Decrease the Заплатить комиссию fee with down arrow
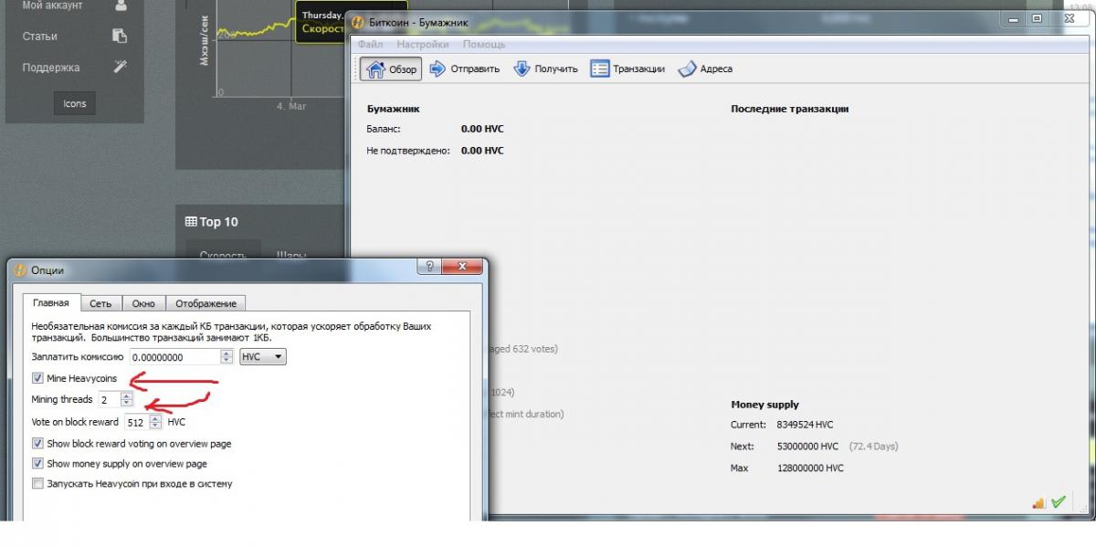The width and height of the screenshot is (1096, 548). (227, 361)
